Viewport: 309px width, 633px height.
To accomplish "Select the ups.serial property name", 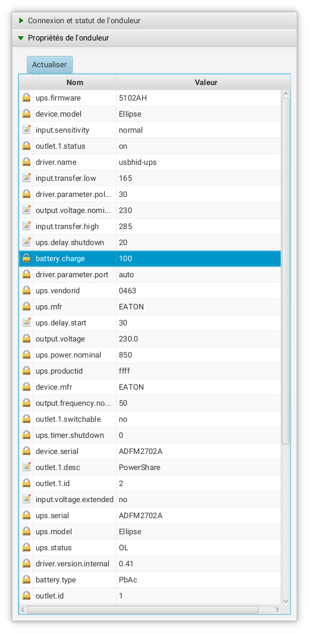I will tap(52, 516).
